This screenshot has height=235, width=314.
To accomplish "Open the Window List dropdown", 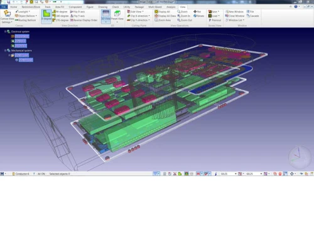I will [235, 20].
